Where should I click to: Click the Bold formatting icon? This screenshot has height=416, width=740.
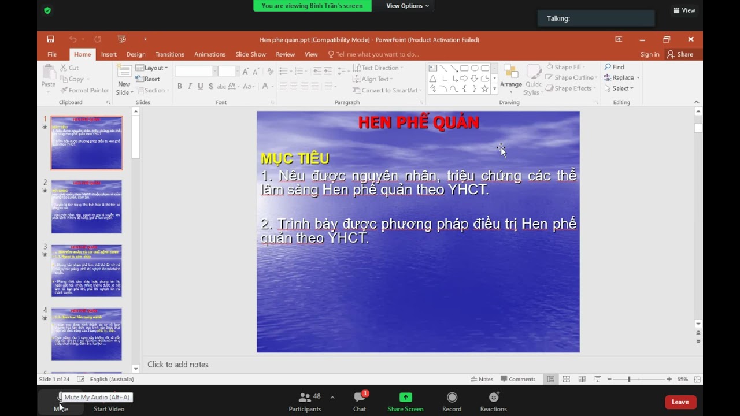(x=180, y=86)
